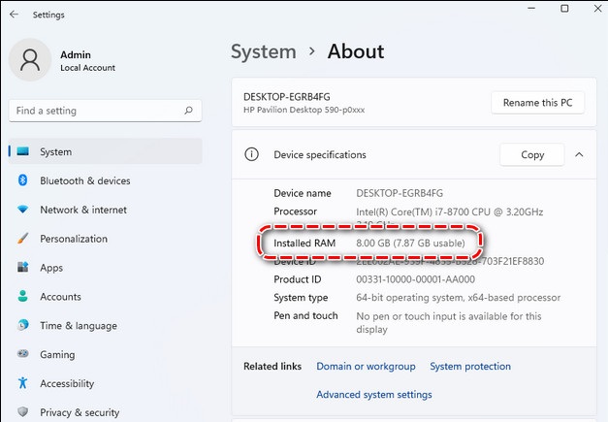Select the Network & internet Wi-Fi icon

pyautogui.click(x=23, y=211)
